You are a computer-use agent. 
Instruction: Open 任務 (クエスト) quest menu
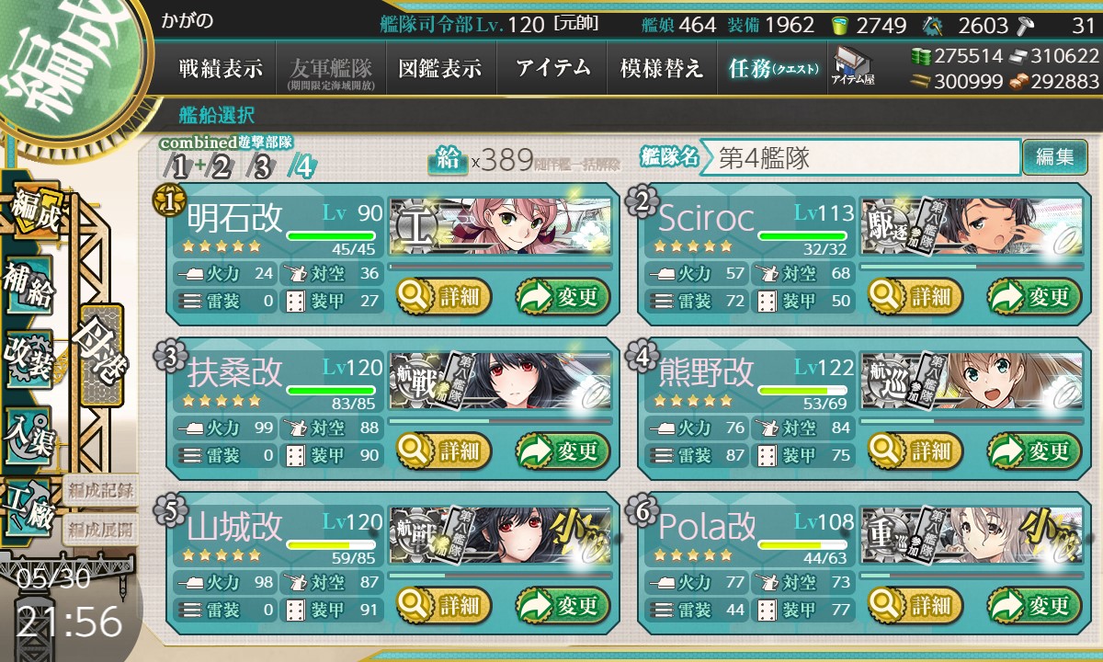coord(771,68)
